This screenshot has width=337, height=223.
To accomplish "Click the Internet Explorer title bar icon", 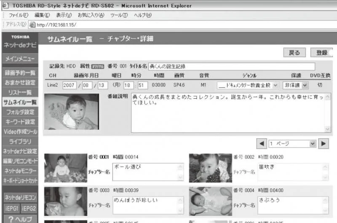I will coord(5,5).
